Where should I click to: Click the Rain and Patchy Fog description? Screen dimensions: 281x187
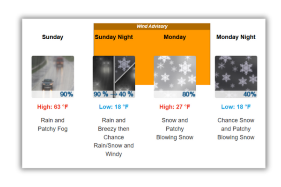[52, 124]
